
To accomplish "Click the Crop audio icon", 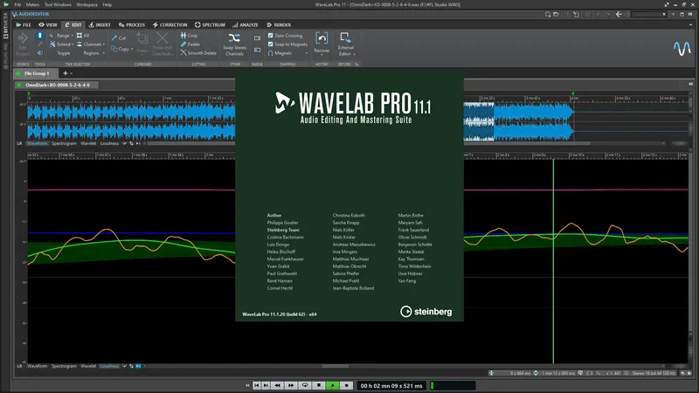I will (x=183, y=35).
